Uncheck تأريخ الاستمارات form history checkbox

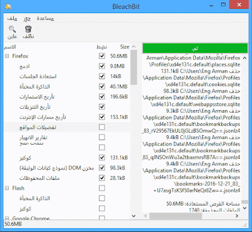point(102,97)
